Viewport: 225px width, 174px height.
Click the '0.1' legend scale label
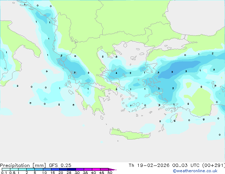pyautogui.click(x=4, y=173)
